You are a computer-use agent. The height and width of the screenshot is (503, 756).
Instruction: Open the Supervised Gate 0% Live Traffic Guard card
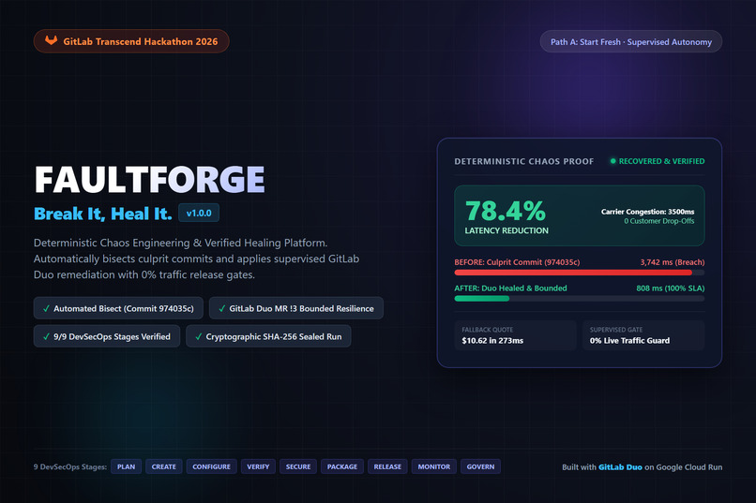coord(643,335)
